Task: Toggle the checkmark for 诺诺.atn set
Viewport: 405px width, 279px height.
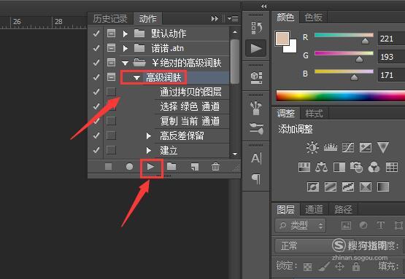Action: (96, 48)
